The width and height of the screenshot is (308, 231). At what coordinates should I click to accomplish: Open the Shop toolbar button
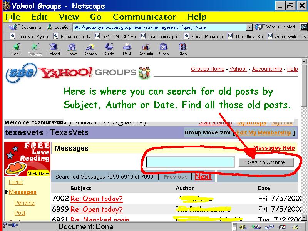tap(164, 50)
